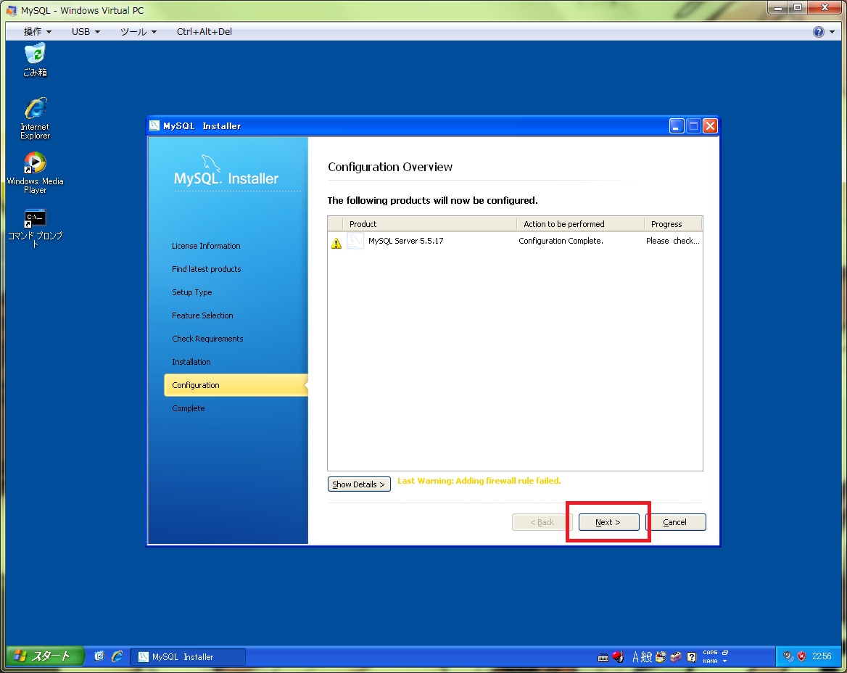Image resolution: width=847 pixels, height=673 pixels.
Task: Click the red shield security tray icon
Action: click(802, 656)
